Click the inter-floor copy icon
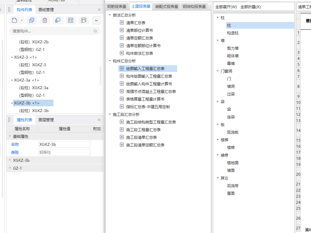 click(58, 20)
